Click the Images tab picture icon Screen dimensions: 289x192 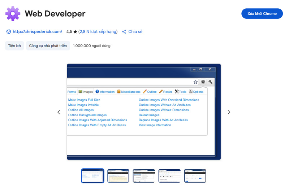click(80, 92)
